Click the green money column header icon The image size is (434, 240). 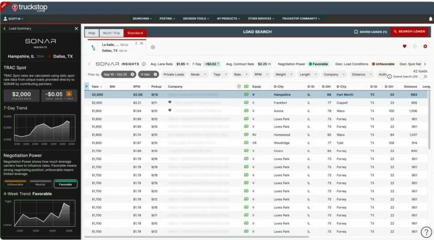pos(246,86)
